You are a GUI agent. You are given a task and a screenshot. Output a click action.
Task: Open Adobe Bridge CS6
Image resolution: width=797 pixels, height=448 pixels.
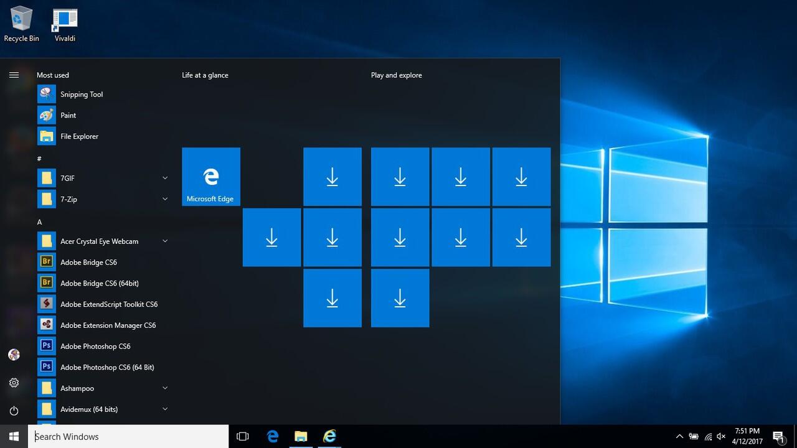103,262
